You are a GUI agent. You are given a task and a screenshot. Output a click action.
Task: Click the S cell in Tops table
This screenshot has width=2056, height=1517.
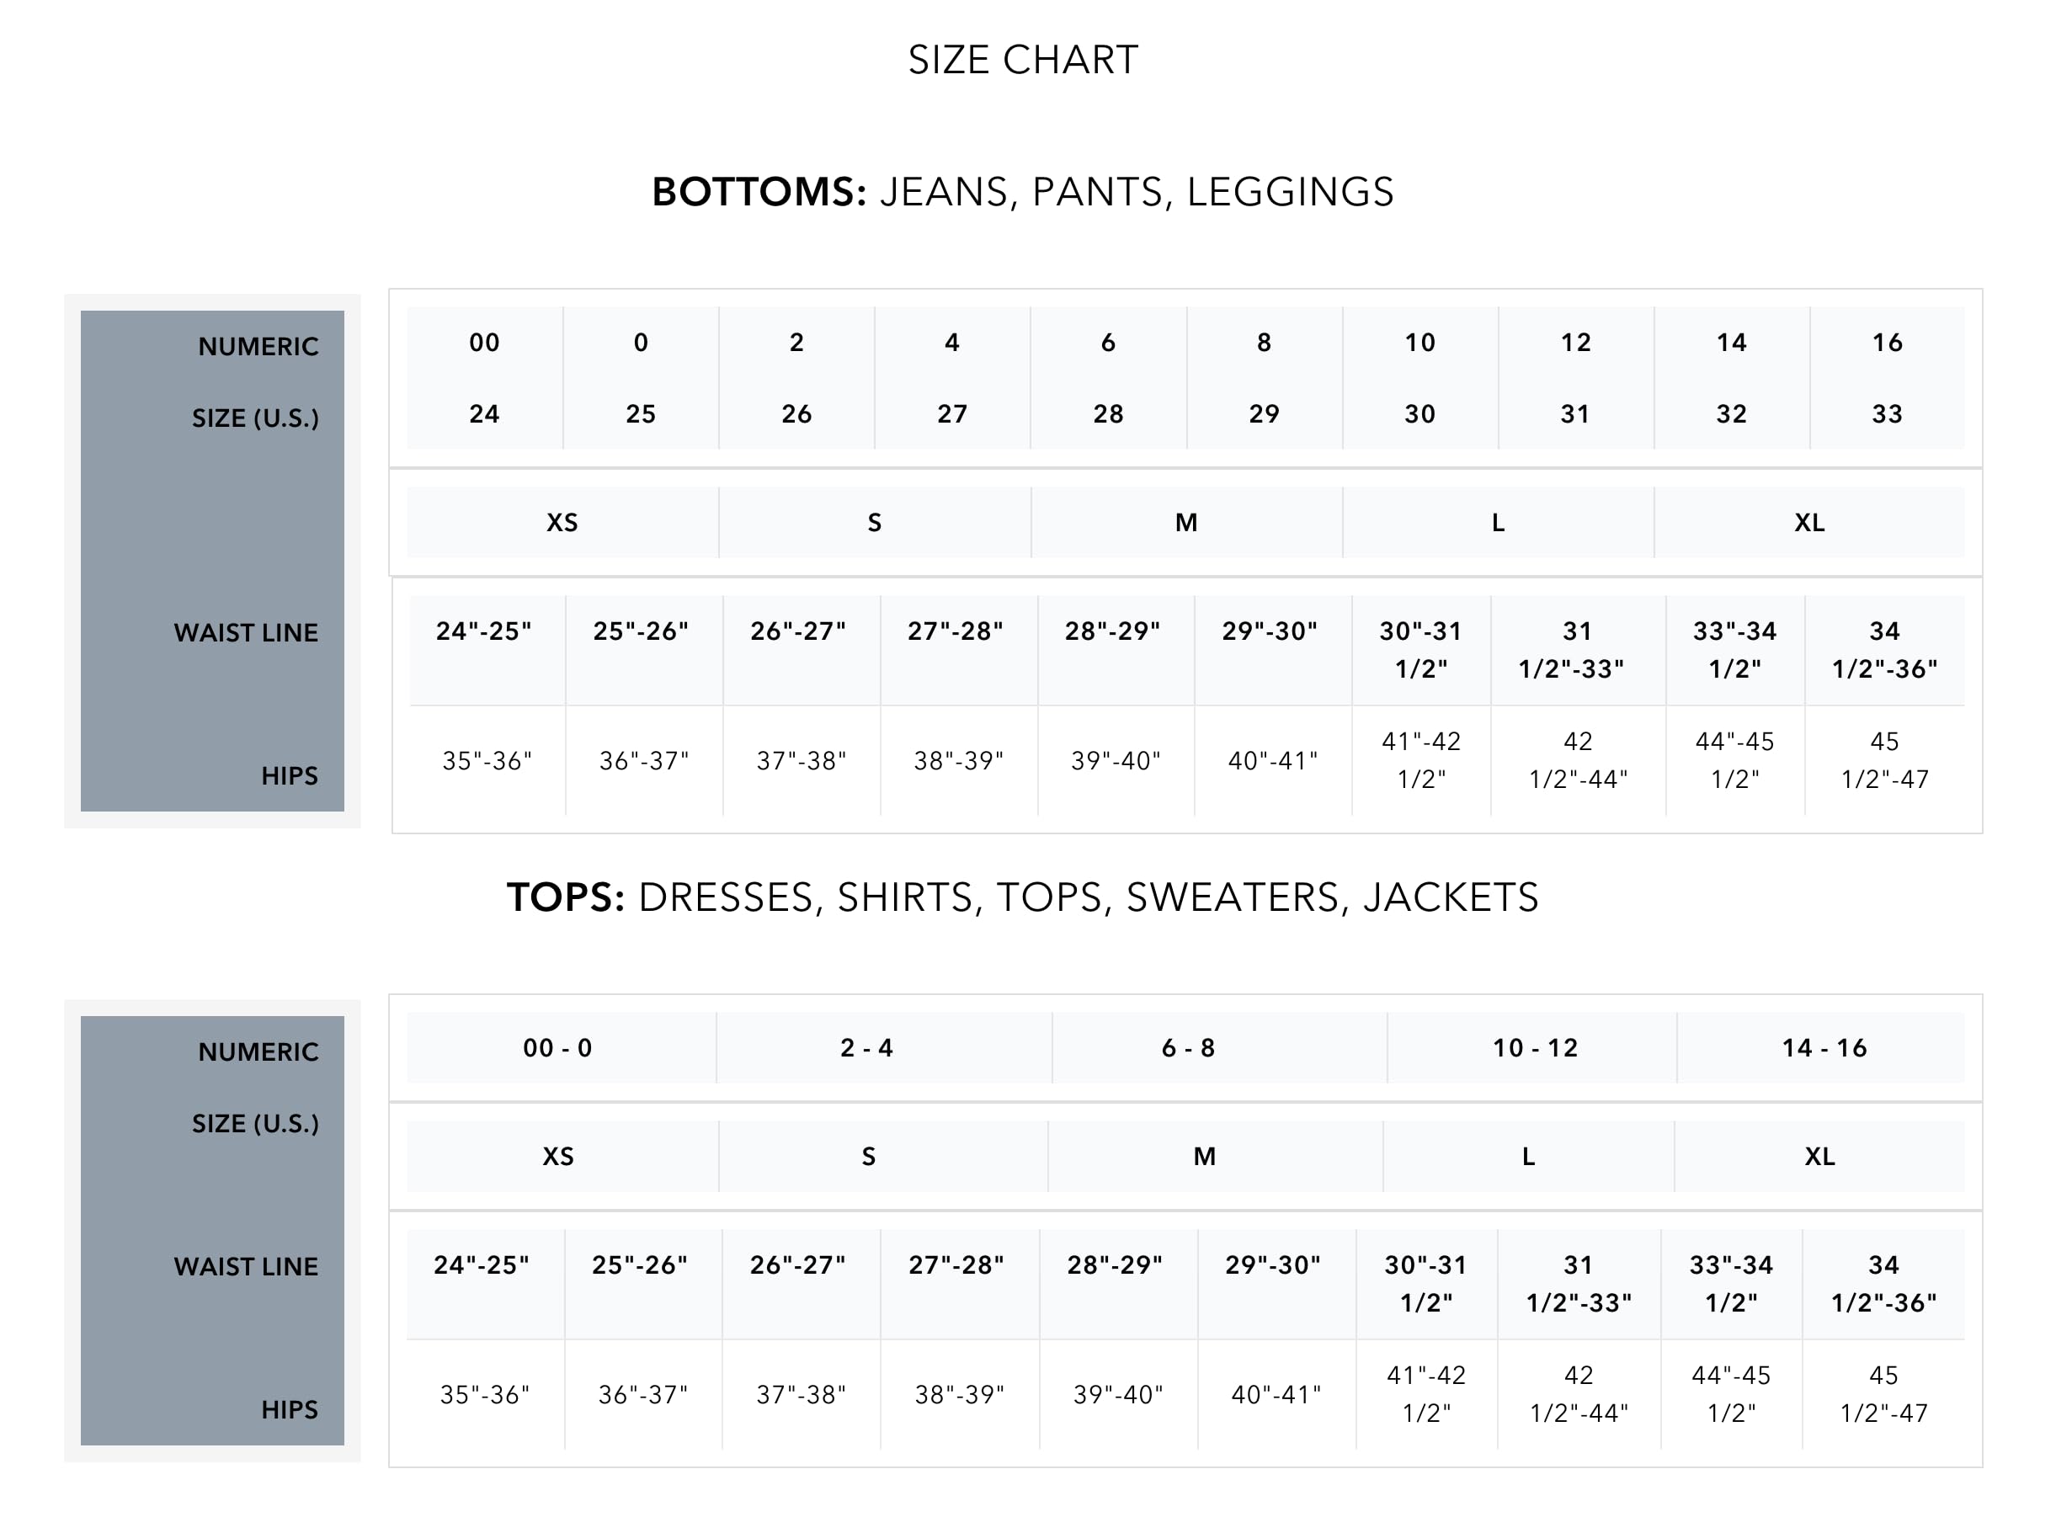(x=869, y=1156)
